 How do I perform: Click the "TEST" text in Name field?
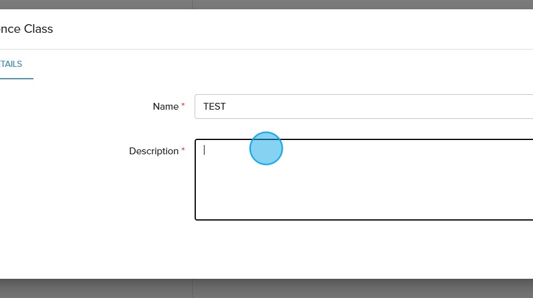coord(214,107)
